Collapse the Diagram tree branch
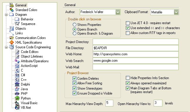This screenshot has height=112, width=190. (x=6, y=15)
